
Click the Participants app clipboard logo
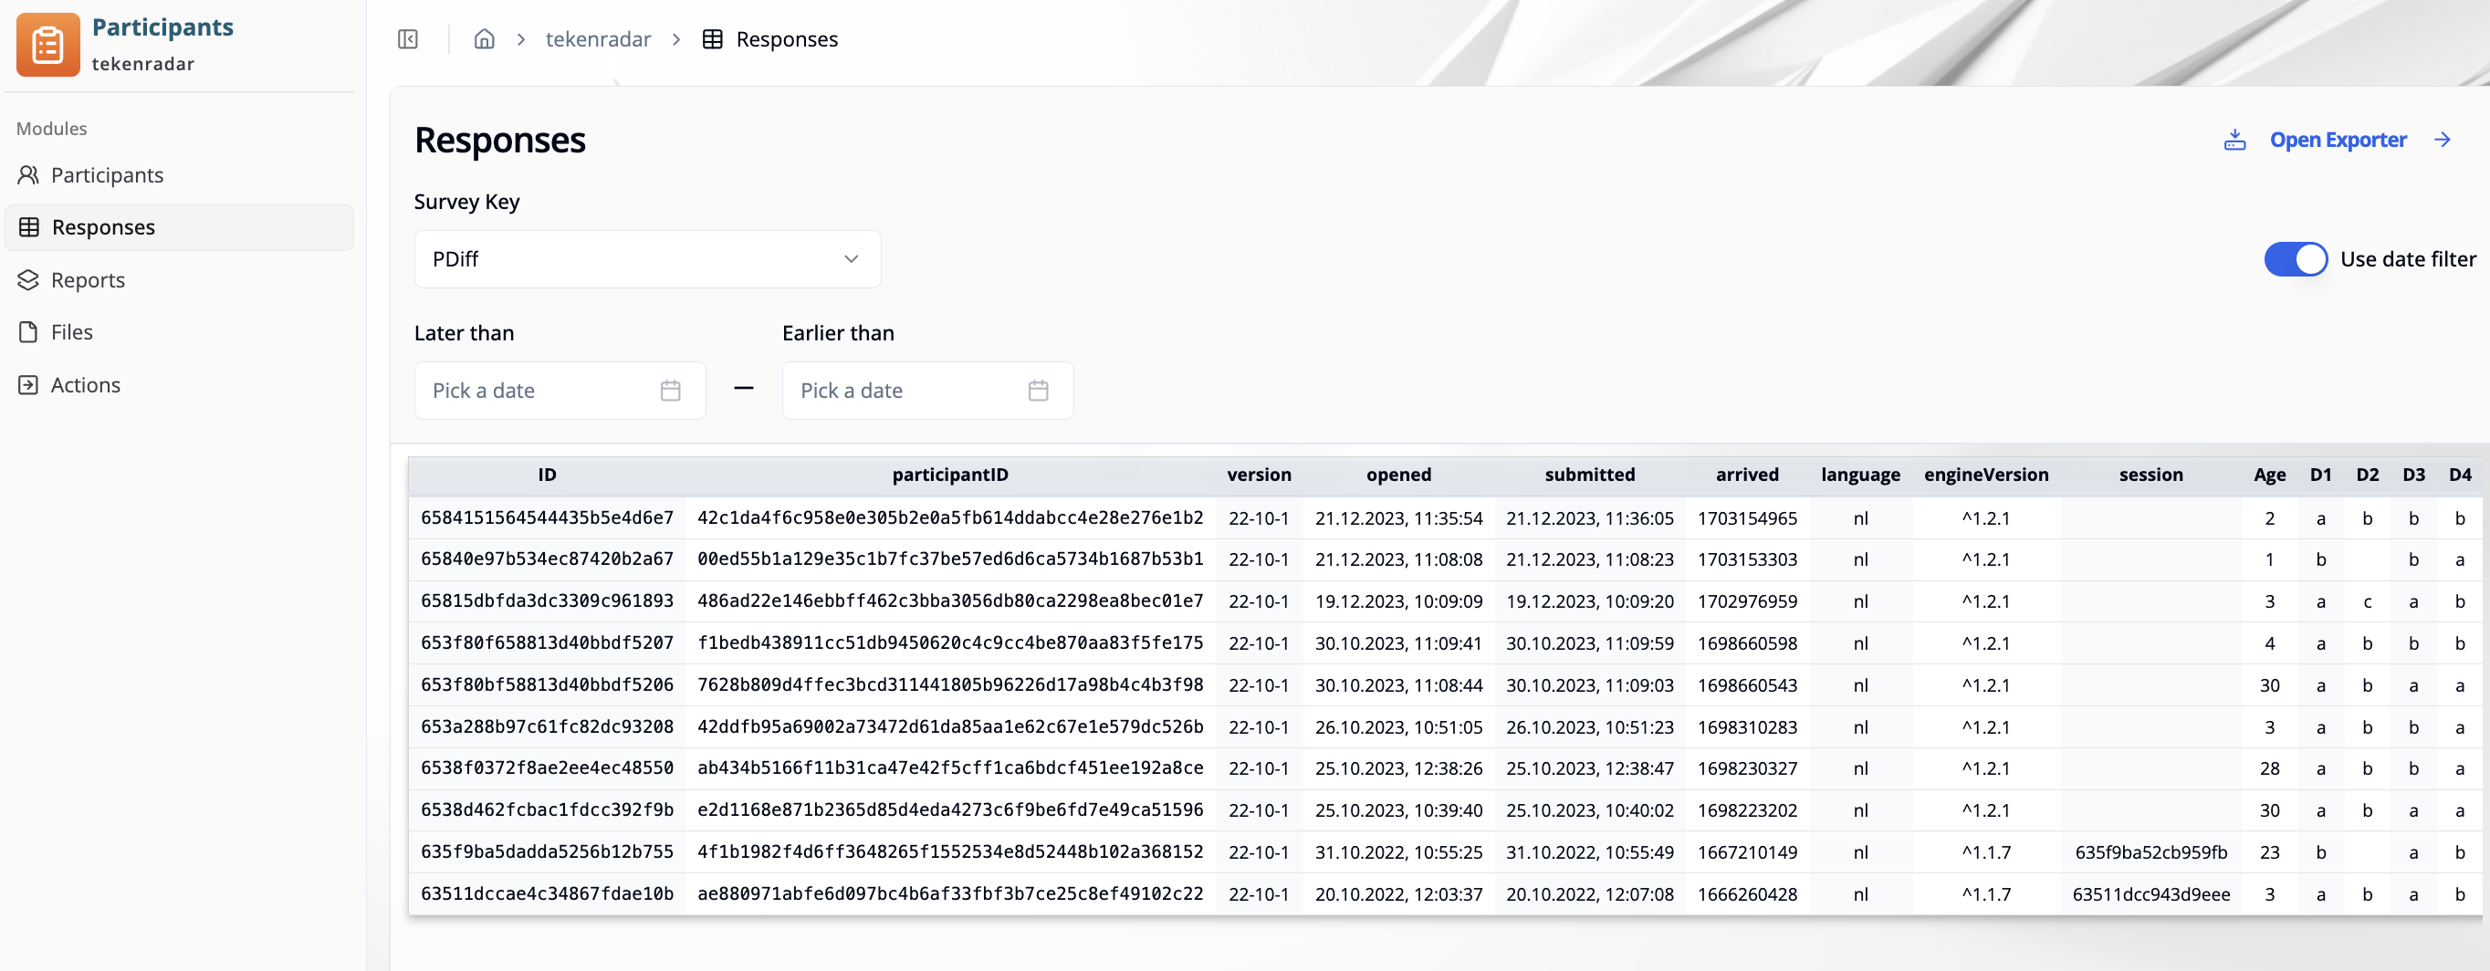(x=47, y=45)
